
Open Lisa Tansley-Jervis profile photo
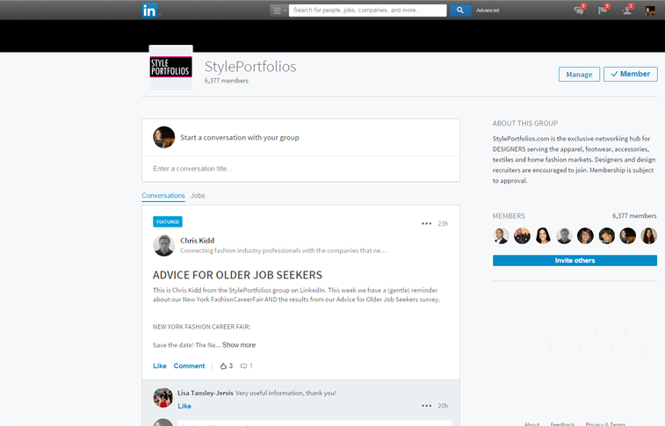[163, 398]
